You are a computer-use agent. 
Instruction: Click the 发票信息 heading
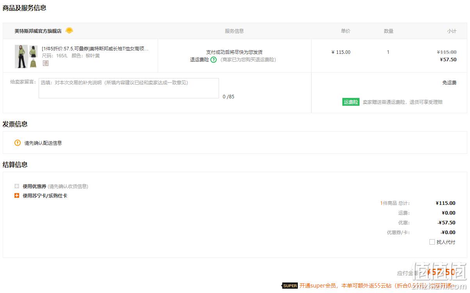pyautogui.click(x=15, y=124)
